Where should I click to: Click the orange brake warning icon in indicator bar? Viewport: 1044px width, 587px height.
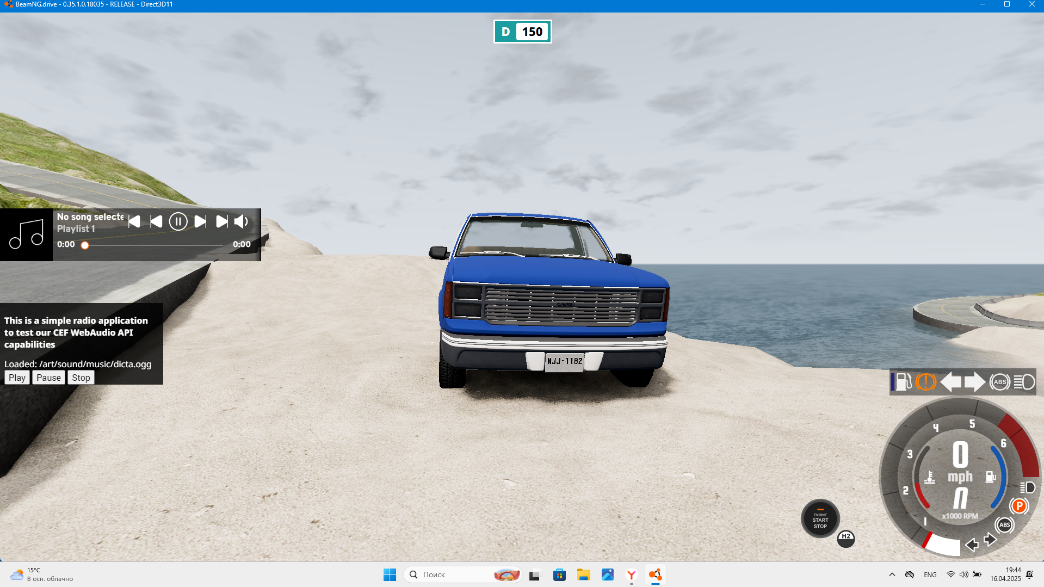tap(926, 382)
